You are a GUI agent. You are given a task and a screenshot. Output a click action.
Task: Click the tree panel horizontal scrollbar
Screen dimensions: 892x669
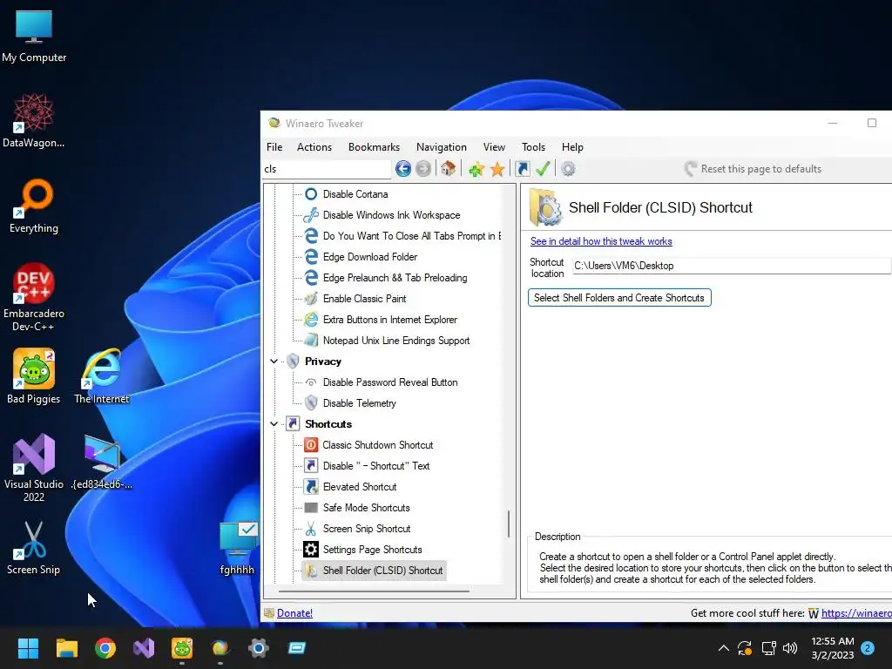(374, 591)
